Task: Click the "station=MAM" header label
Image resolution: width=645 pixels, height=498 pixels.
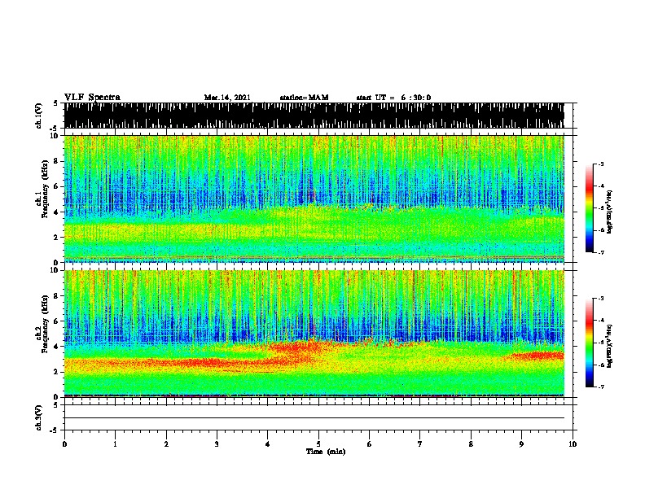Action: (304, 98)
